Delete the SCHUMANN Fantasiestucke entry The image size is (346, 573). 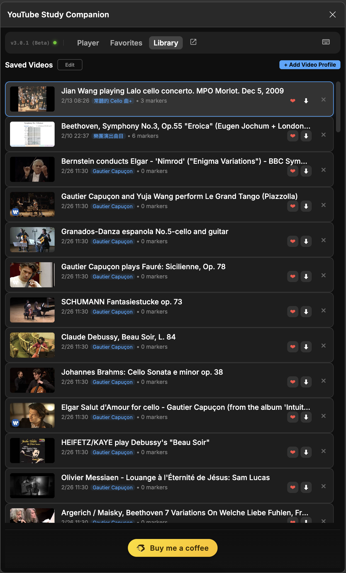click(323, 310)
